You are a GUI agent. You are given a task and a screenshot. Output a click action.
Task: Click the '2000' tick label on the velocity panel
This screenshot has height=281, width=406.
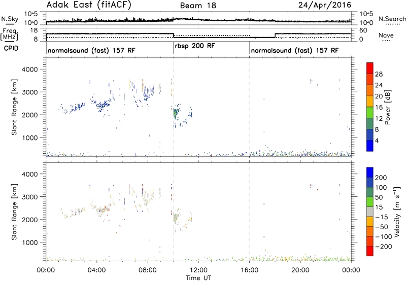29,220
